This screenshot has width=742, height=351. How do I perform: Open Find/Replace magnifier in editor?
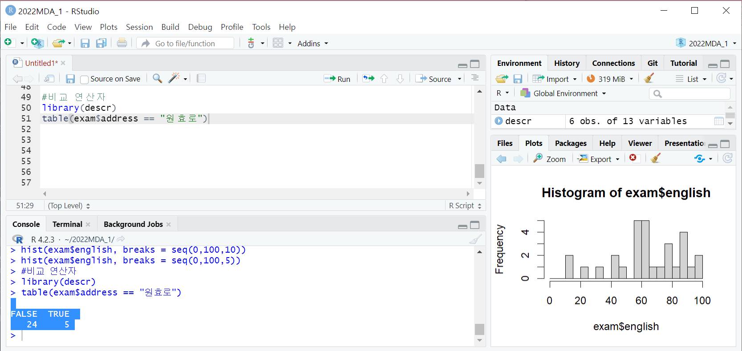157,78
